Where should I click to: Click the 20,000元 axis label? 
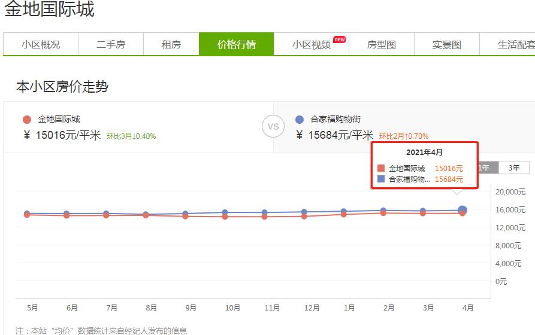pos(510,192)
